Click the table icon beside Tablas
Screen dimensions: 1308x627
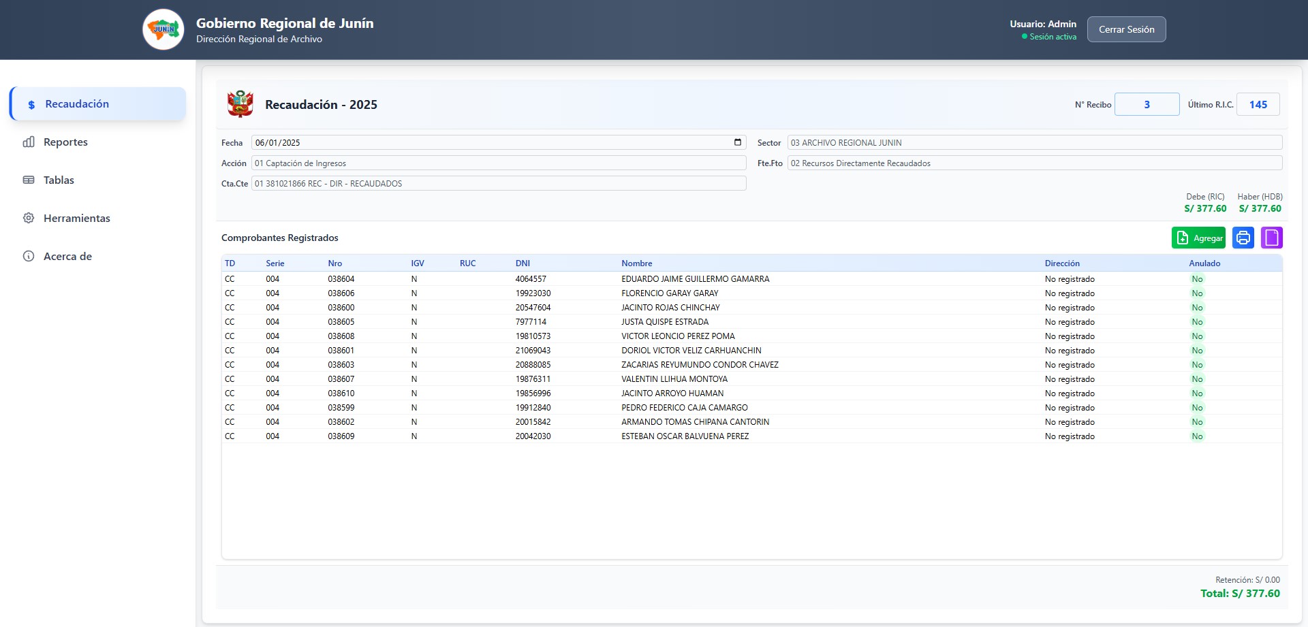[x=29, y=180]
